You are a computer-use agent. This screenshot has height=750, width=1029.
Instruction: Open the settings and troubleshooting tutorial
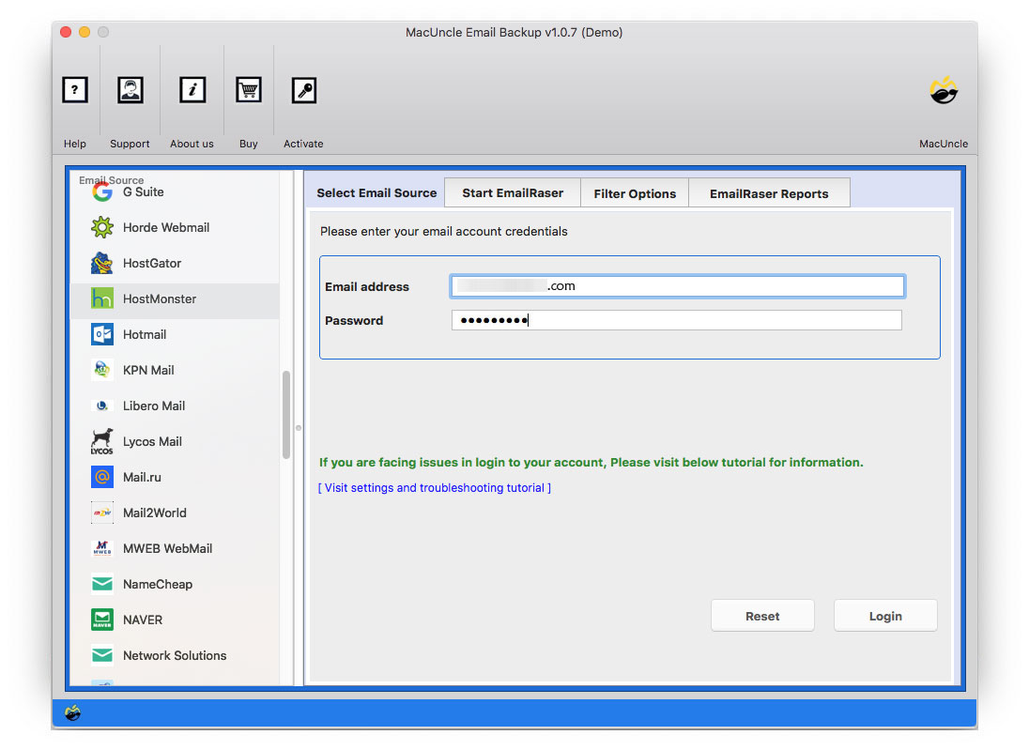435,487
